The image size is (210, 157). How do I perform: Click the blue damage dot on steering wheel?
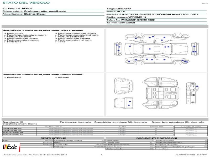197,87
